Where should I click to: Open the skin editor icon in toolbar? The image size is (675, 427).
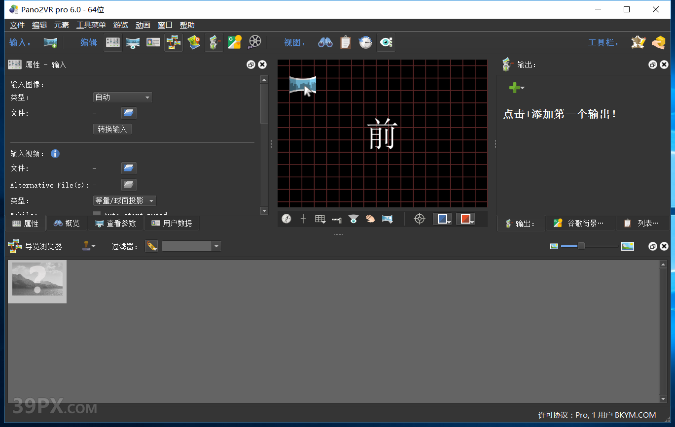(639, 43)
